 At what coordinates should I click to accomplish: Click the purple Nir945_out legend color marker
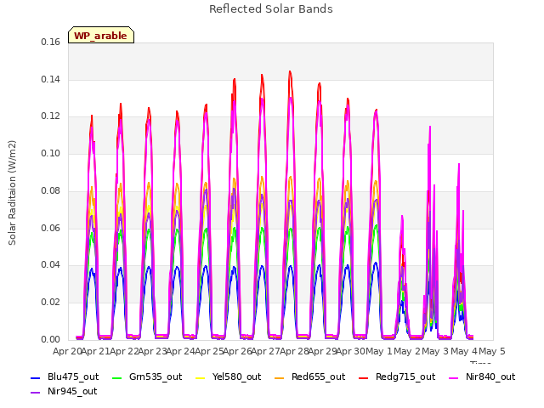[36, 393]
